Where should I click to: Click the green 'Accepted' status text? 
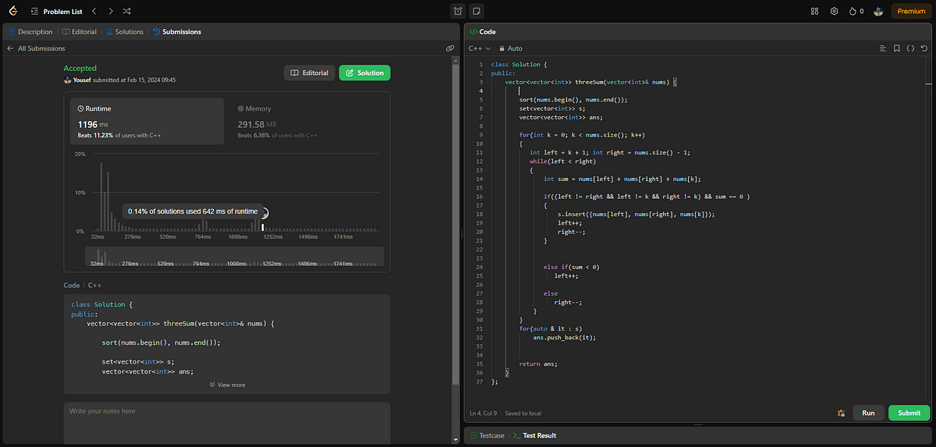coord(80,69)
